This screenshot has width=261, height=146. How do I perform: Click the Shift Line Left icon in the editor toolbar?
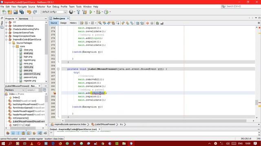tap(137, 23)
